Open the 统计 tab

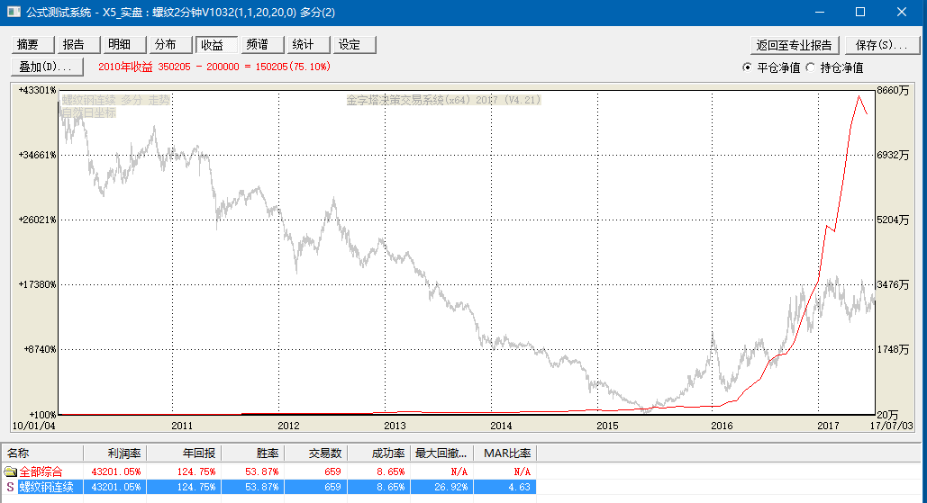pyautogui.click(x=309, y=45)
